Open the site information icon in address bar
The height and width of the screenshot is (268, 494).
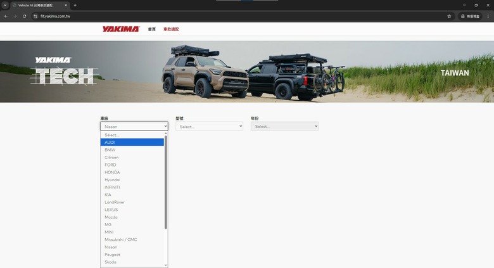point(35,16)
